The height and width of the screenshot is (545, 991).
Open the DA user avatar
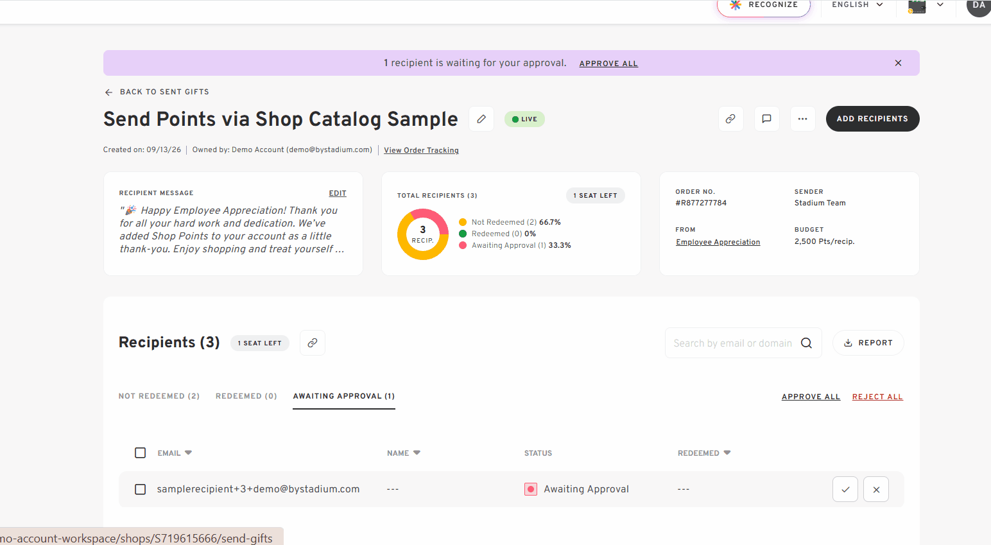(x=978, y=6)
